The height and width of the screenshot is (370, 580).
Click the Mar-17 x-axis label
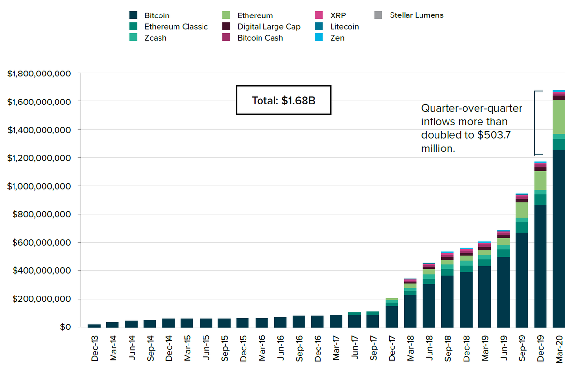[336, 348]
